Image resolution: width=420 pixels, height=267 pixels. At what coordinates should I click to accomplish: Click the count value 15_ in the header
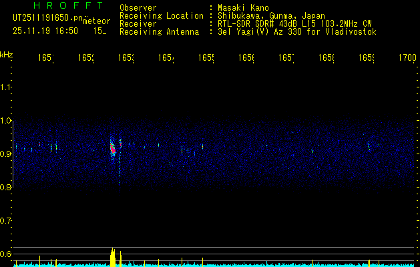pyautogui.click(x=99, y=31)
